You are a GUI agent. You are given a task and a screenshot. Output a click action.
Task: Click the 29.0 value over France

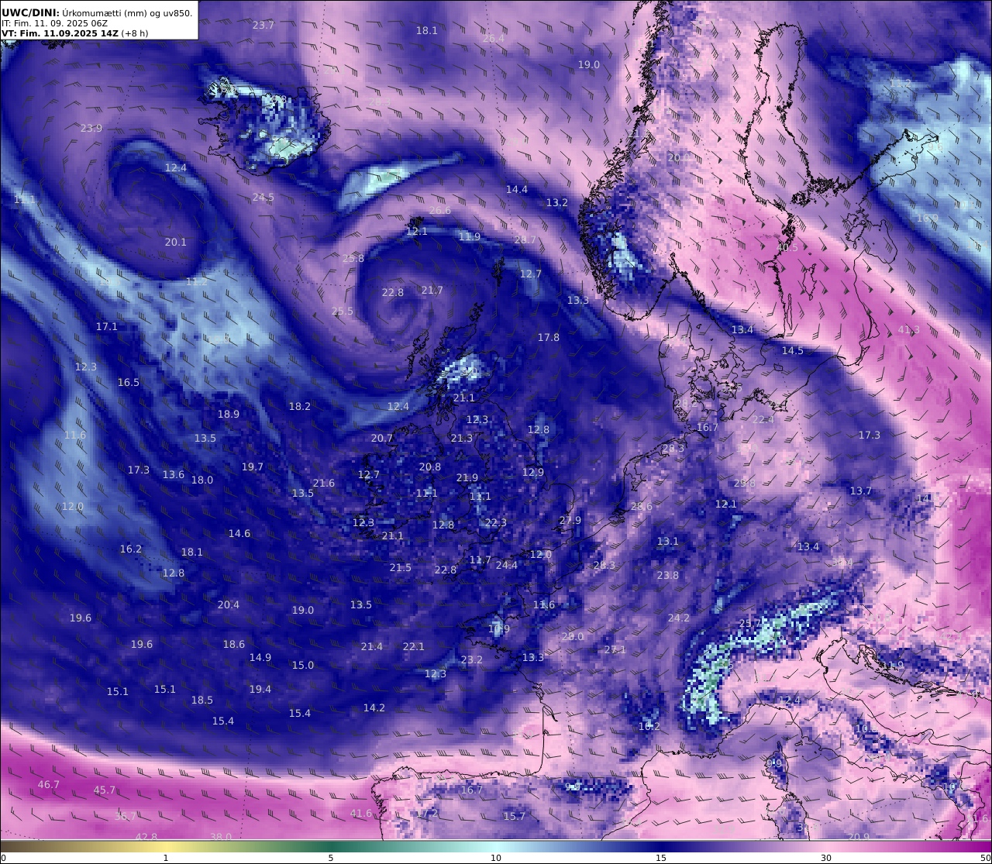(573, 636)
